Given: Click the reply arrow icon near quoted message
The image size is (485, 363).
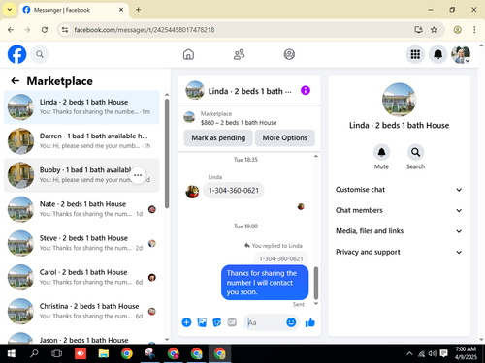Looking at the screenshot, I should 247,246.
